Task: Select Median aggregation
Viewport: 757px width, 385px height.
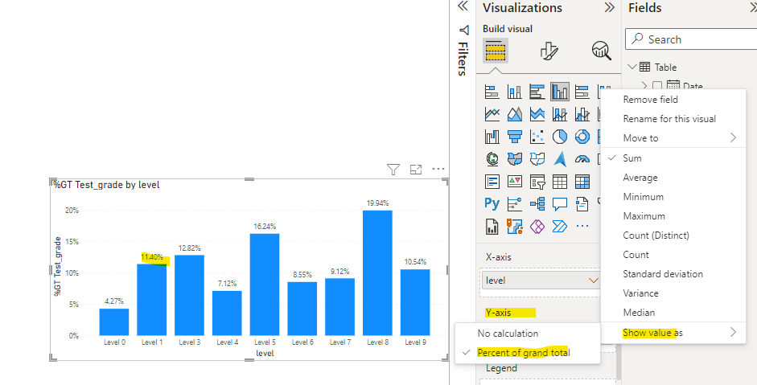Action: pyautogui.click(x=673, y=313)
